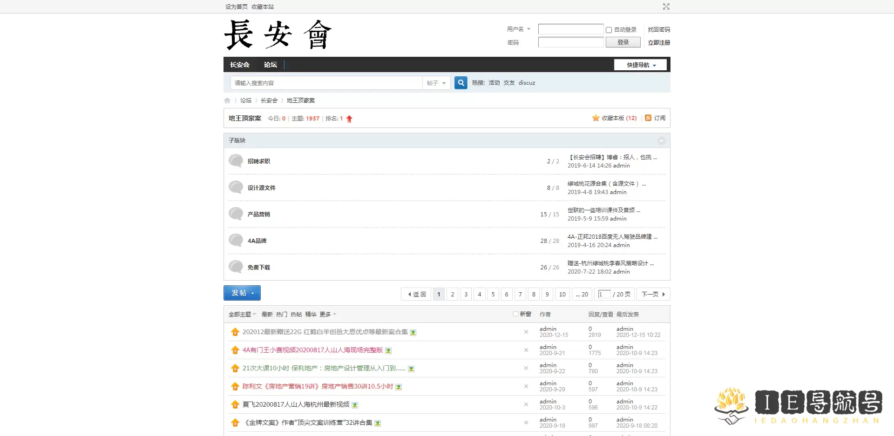The width and height of the screenshot is (894, 436).
Task: Open the 全部主题 filter dropdown
Action: [242, 315]
